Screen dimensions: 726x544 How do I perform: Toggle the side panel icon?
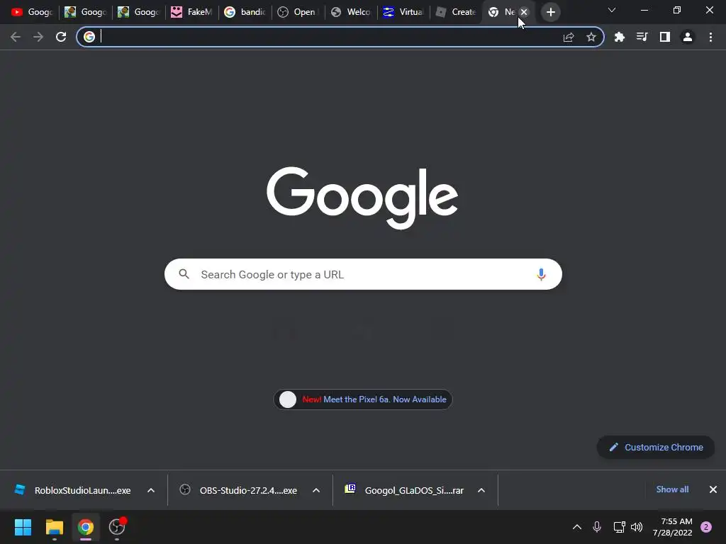(x=665, y=37)
